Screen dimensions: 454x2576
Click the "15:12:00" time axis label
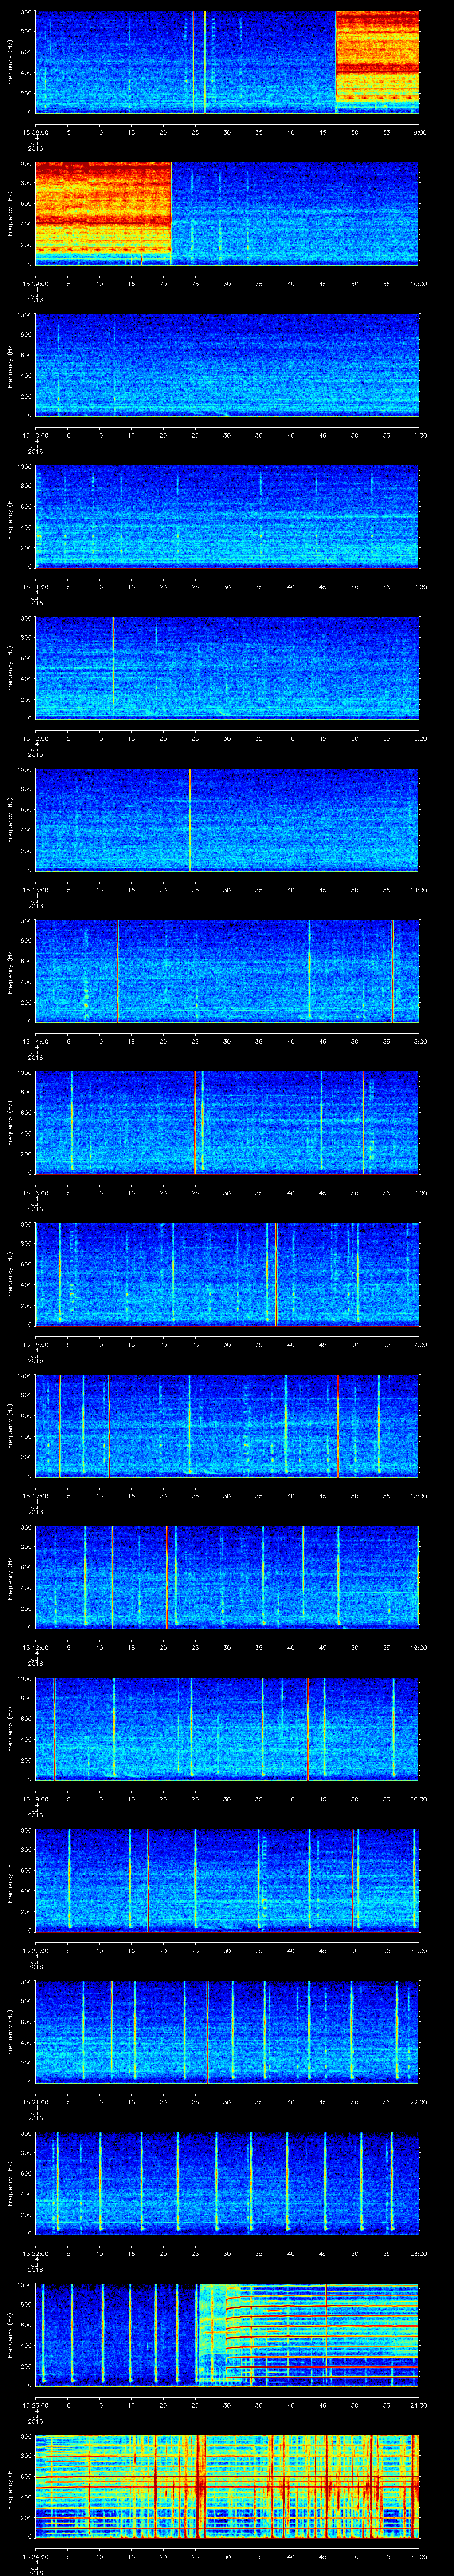pyautogui.click(x=35, y=738)
